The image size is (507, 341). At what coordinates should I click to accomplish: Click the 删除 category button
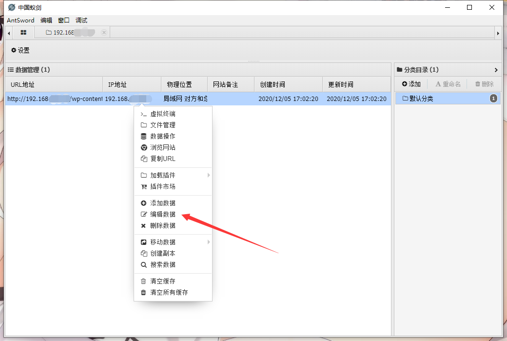485,84
